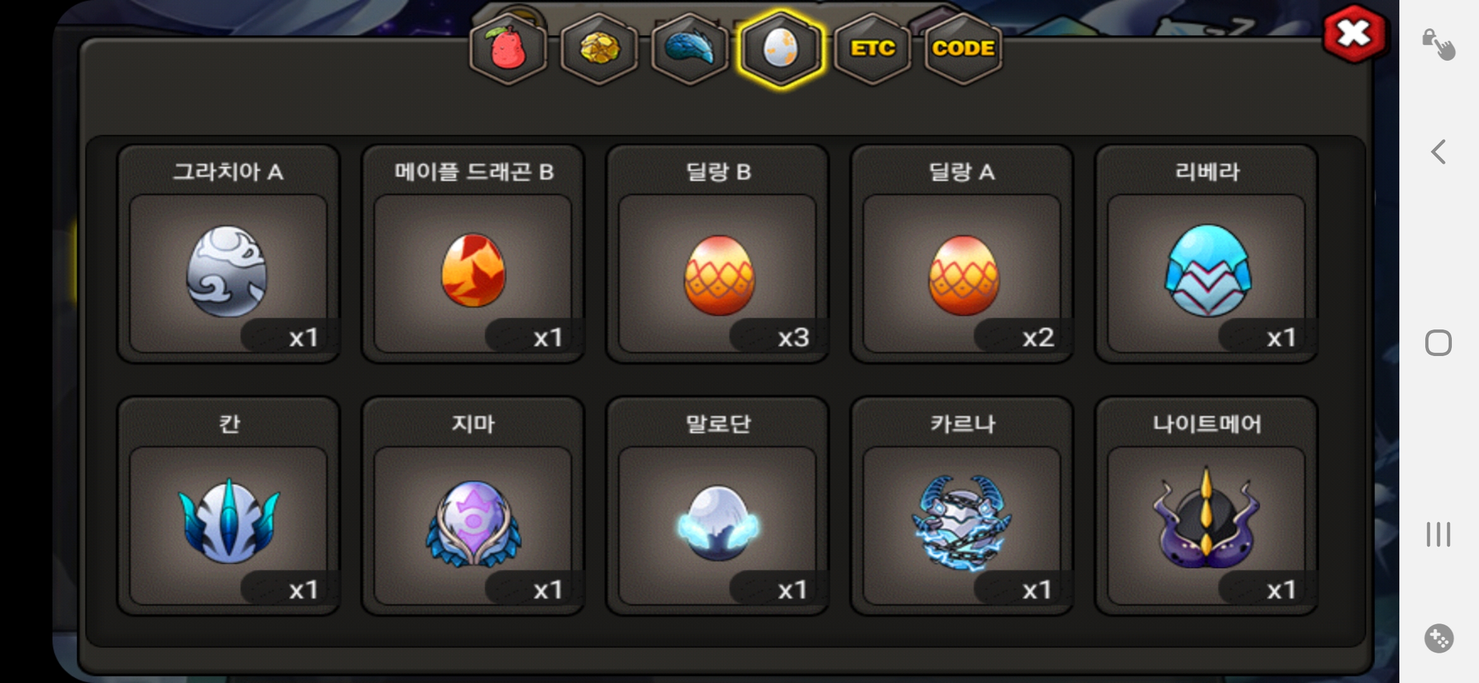The width and height of the screenshot is (1479, 683).
Task: Select the 칸 egg
Action: (228, 506)
